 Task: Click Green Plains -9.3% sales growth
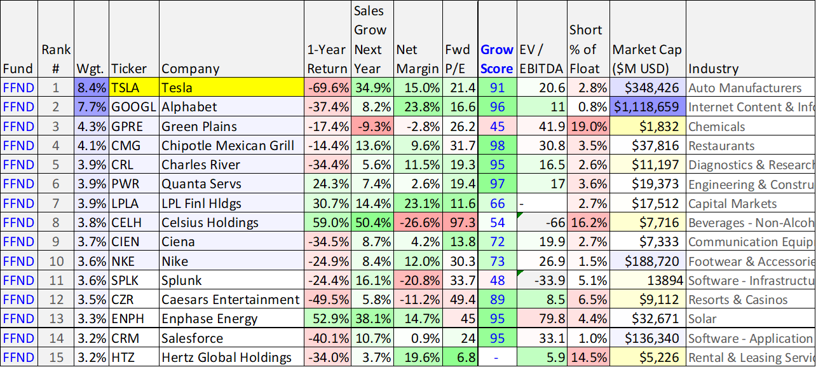372,127
